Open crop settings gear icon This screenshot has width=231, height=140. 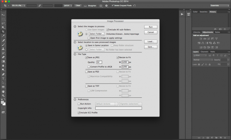[x=106, y=6]
